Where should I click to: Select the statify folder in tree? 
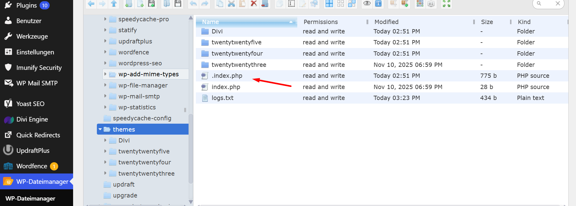tap(127, 30)
